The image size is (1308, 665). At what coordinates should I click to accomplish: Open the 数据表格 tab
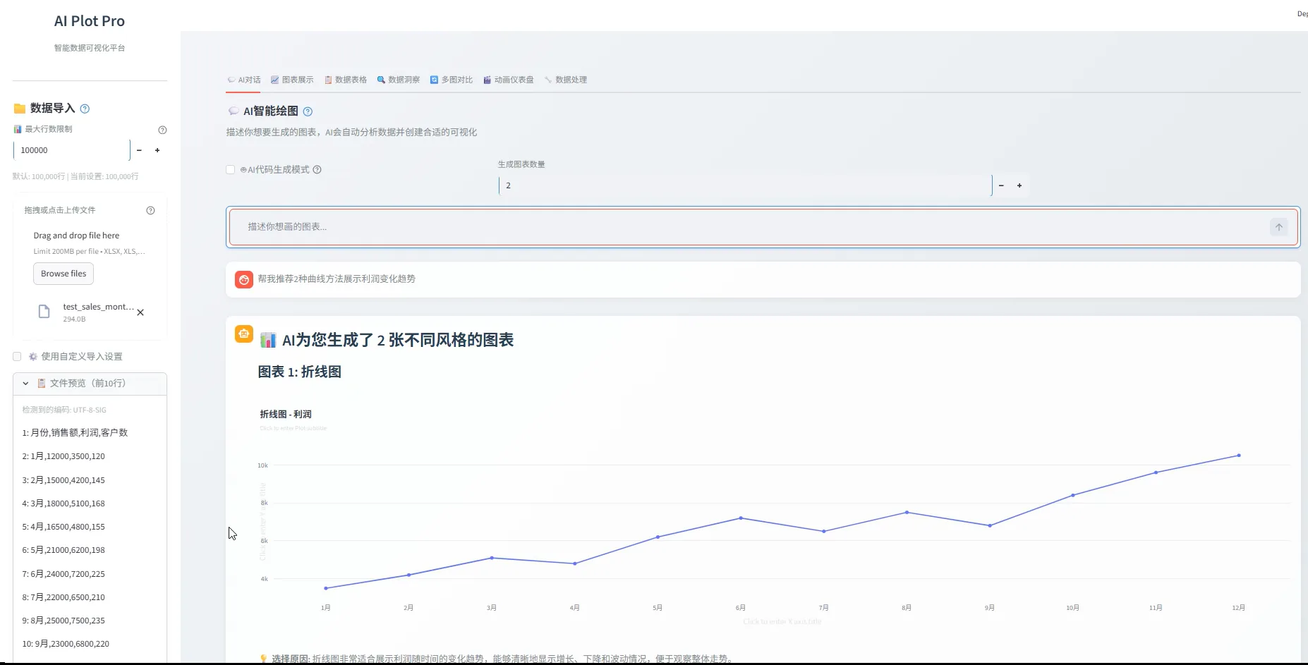coord(346,80)
